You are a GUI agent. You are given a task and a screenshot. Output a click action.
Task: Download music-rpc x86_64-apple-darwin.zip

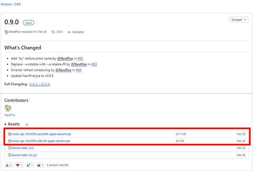coord(40,141)
